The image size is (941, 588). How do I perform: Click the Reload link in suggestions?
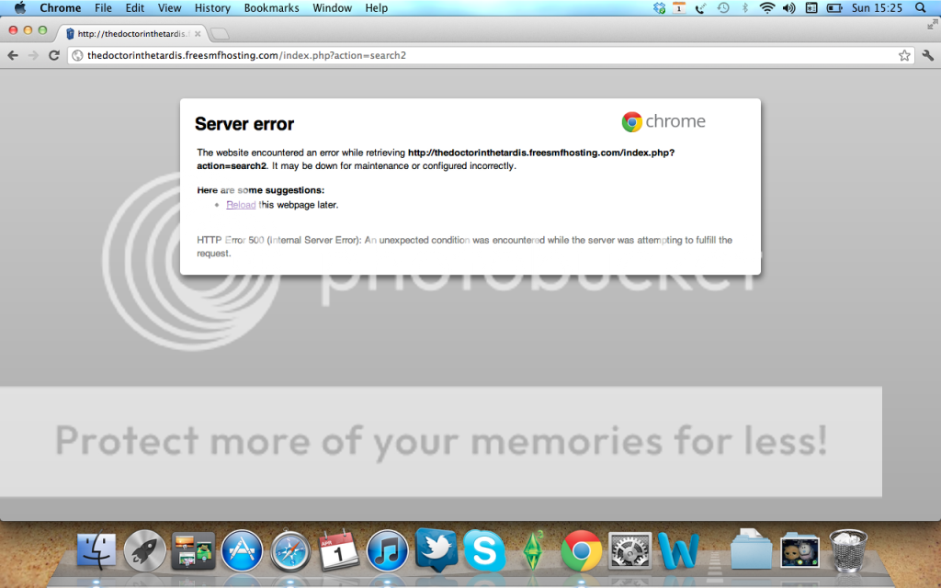tap(241, 205)
